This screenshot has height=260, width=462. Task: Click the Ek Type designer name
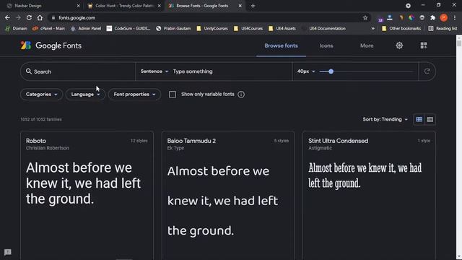point(175,148)
